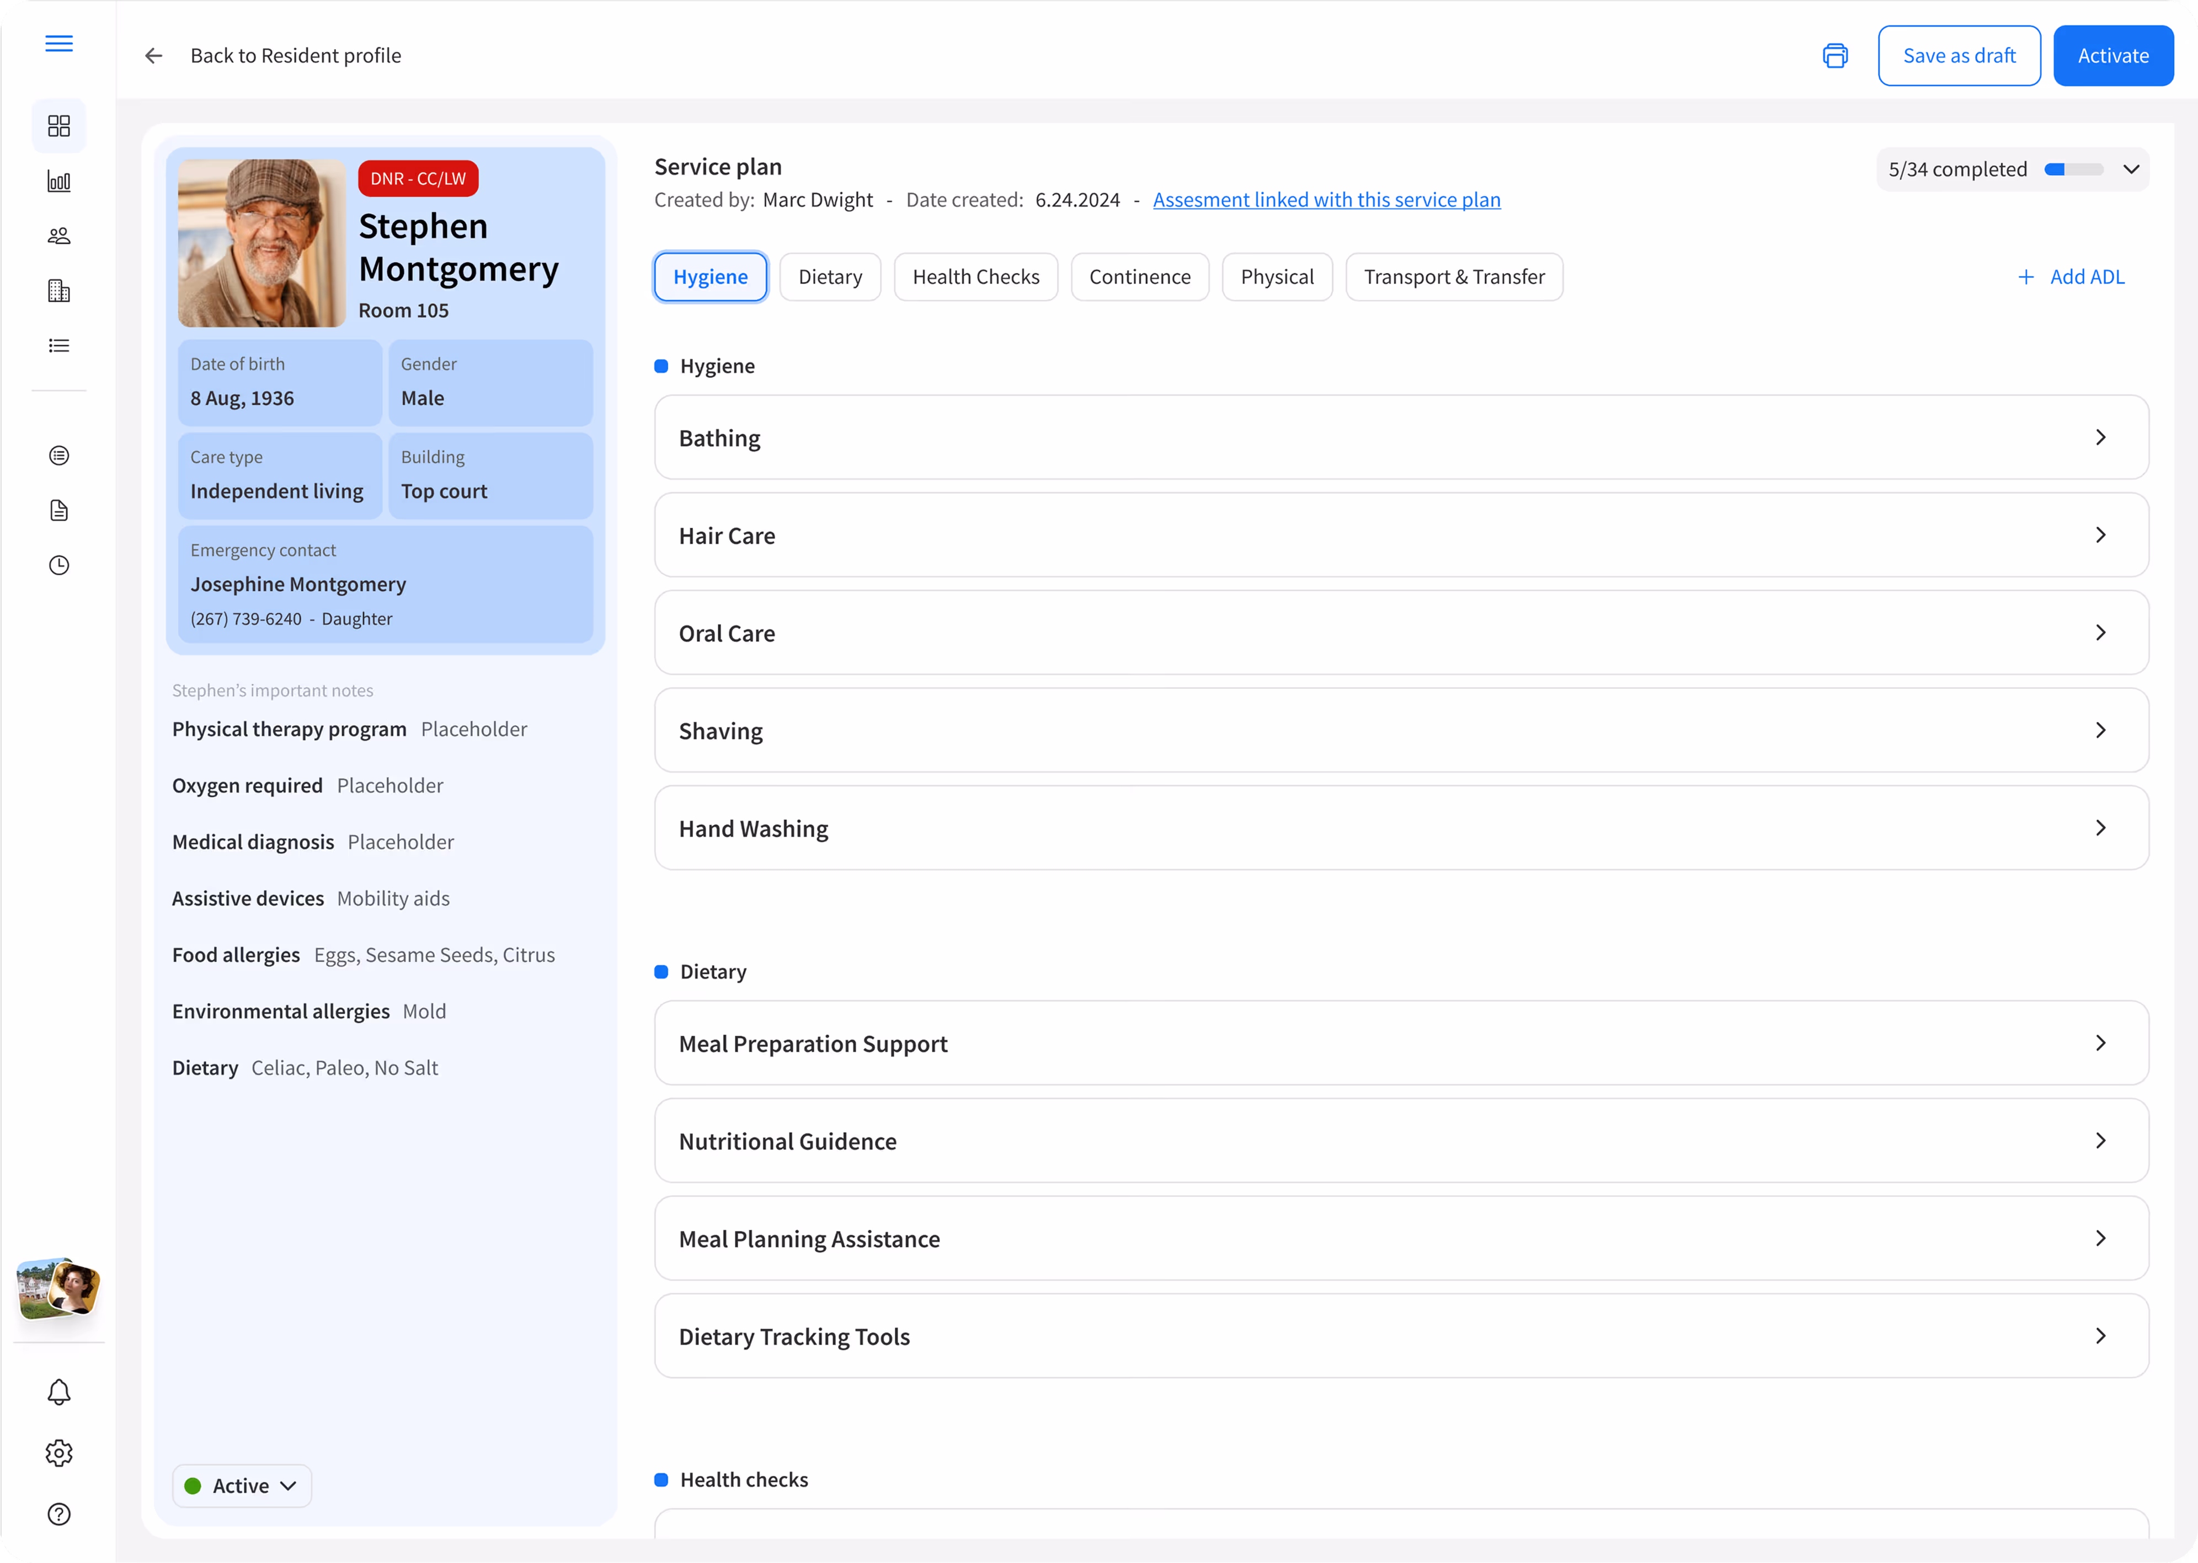
Task: Click the Date of birth card
Action: [x=280, y=383]
